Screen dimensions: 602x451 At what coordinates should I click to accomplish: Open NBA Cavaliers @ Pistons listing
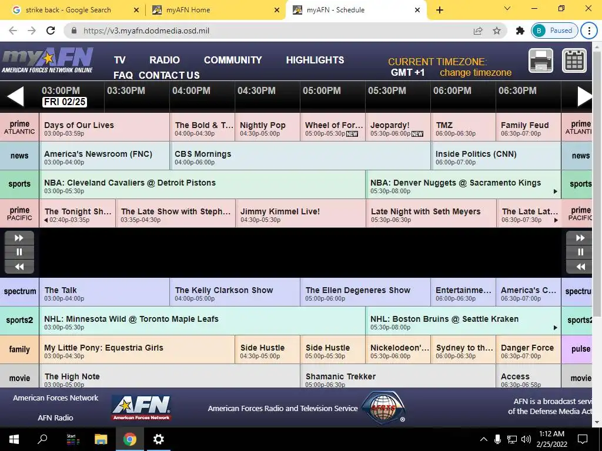point(202,184)
